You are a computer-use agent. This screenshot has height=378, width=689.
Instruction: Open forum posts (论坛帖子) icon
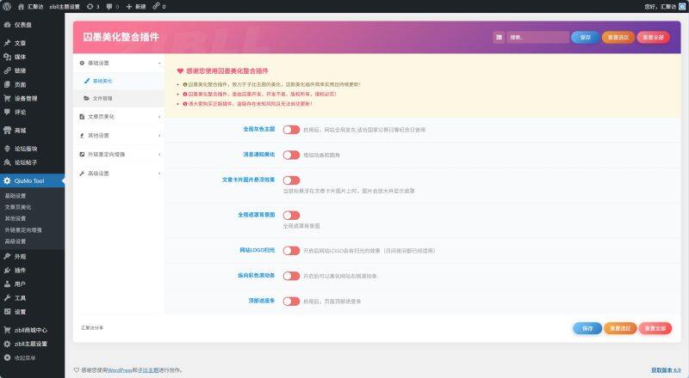(x=7, y=162)
